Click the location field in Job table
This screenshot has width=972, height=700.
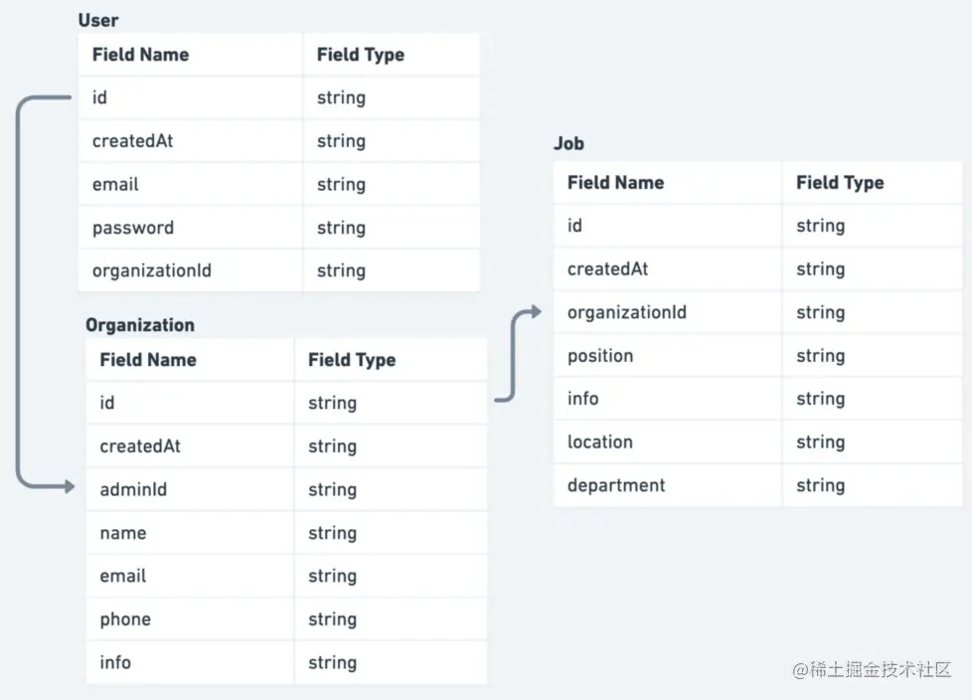click(x=599, y=442)
